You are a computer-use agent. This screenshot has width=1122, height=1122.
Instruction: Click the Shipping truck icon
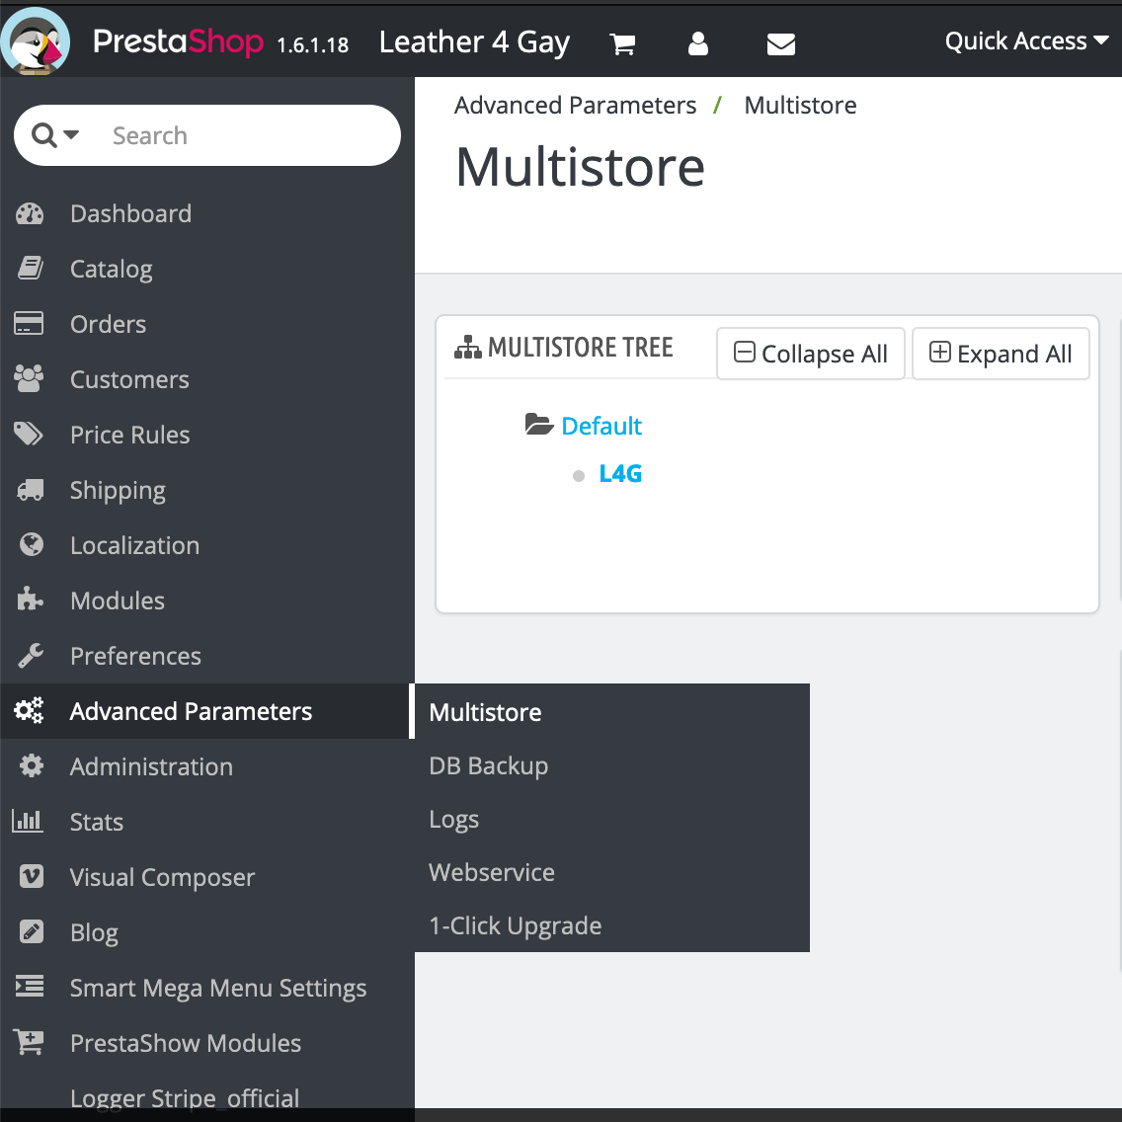tap(30, 490)
